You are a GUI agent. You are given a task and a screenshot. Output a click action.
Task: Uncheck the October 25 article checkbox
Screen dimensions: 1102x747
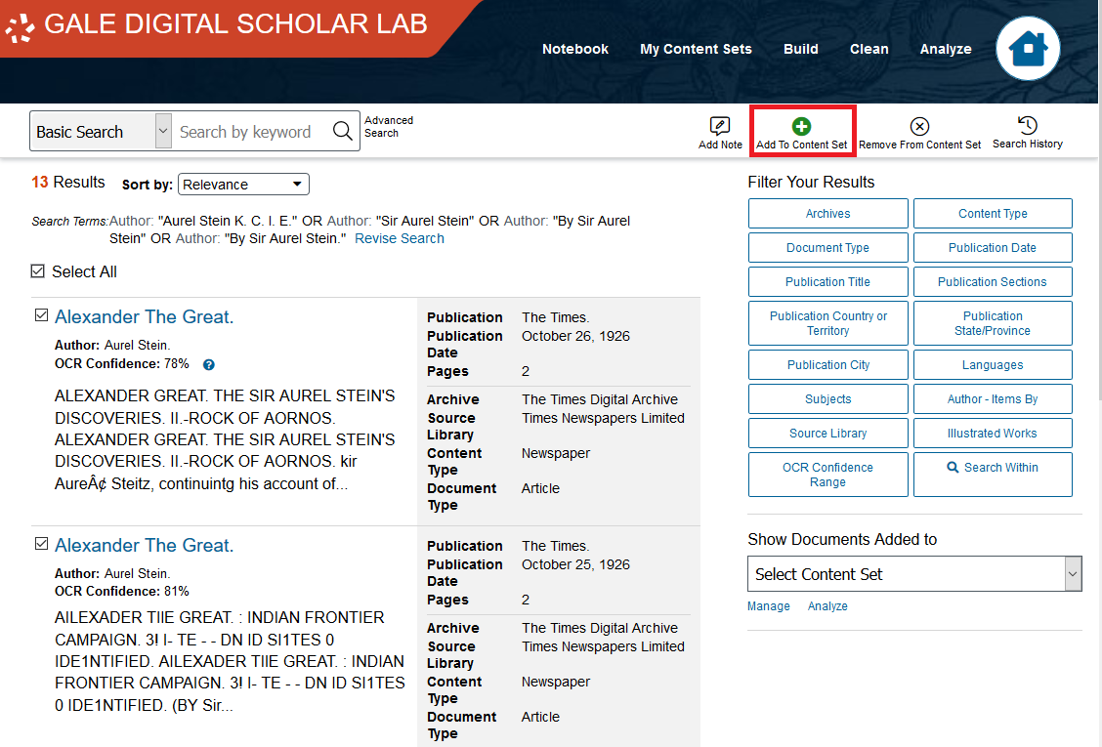[x=41, y=544]
